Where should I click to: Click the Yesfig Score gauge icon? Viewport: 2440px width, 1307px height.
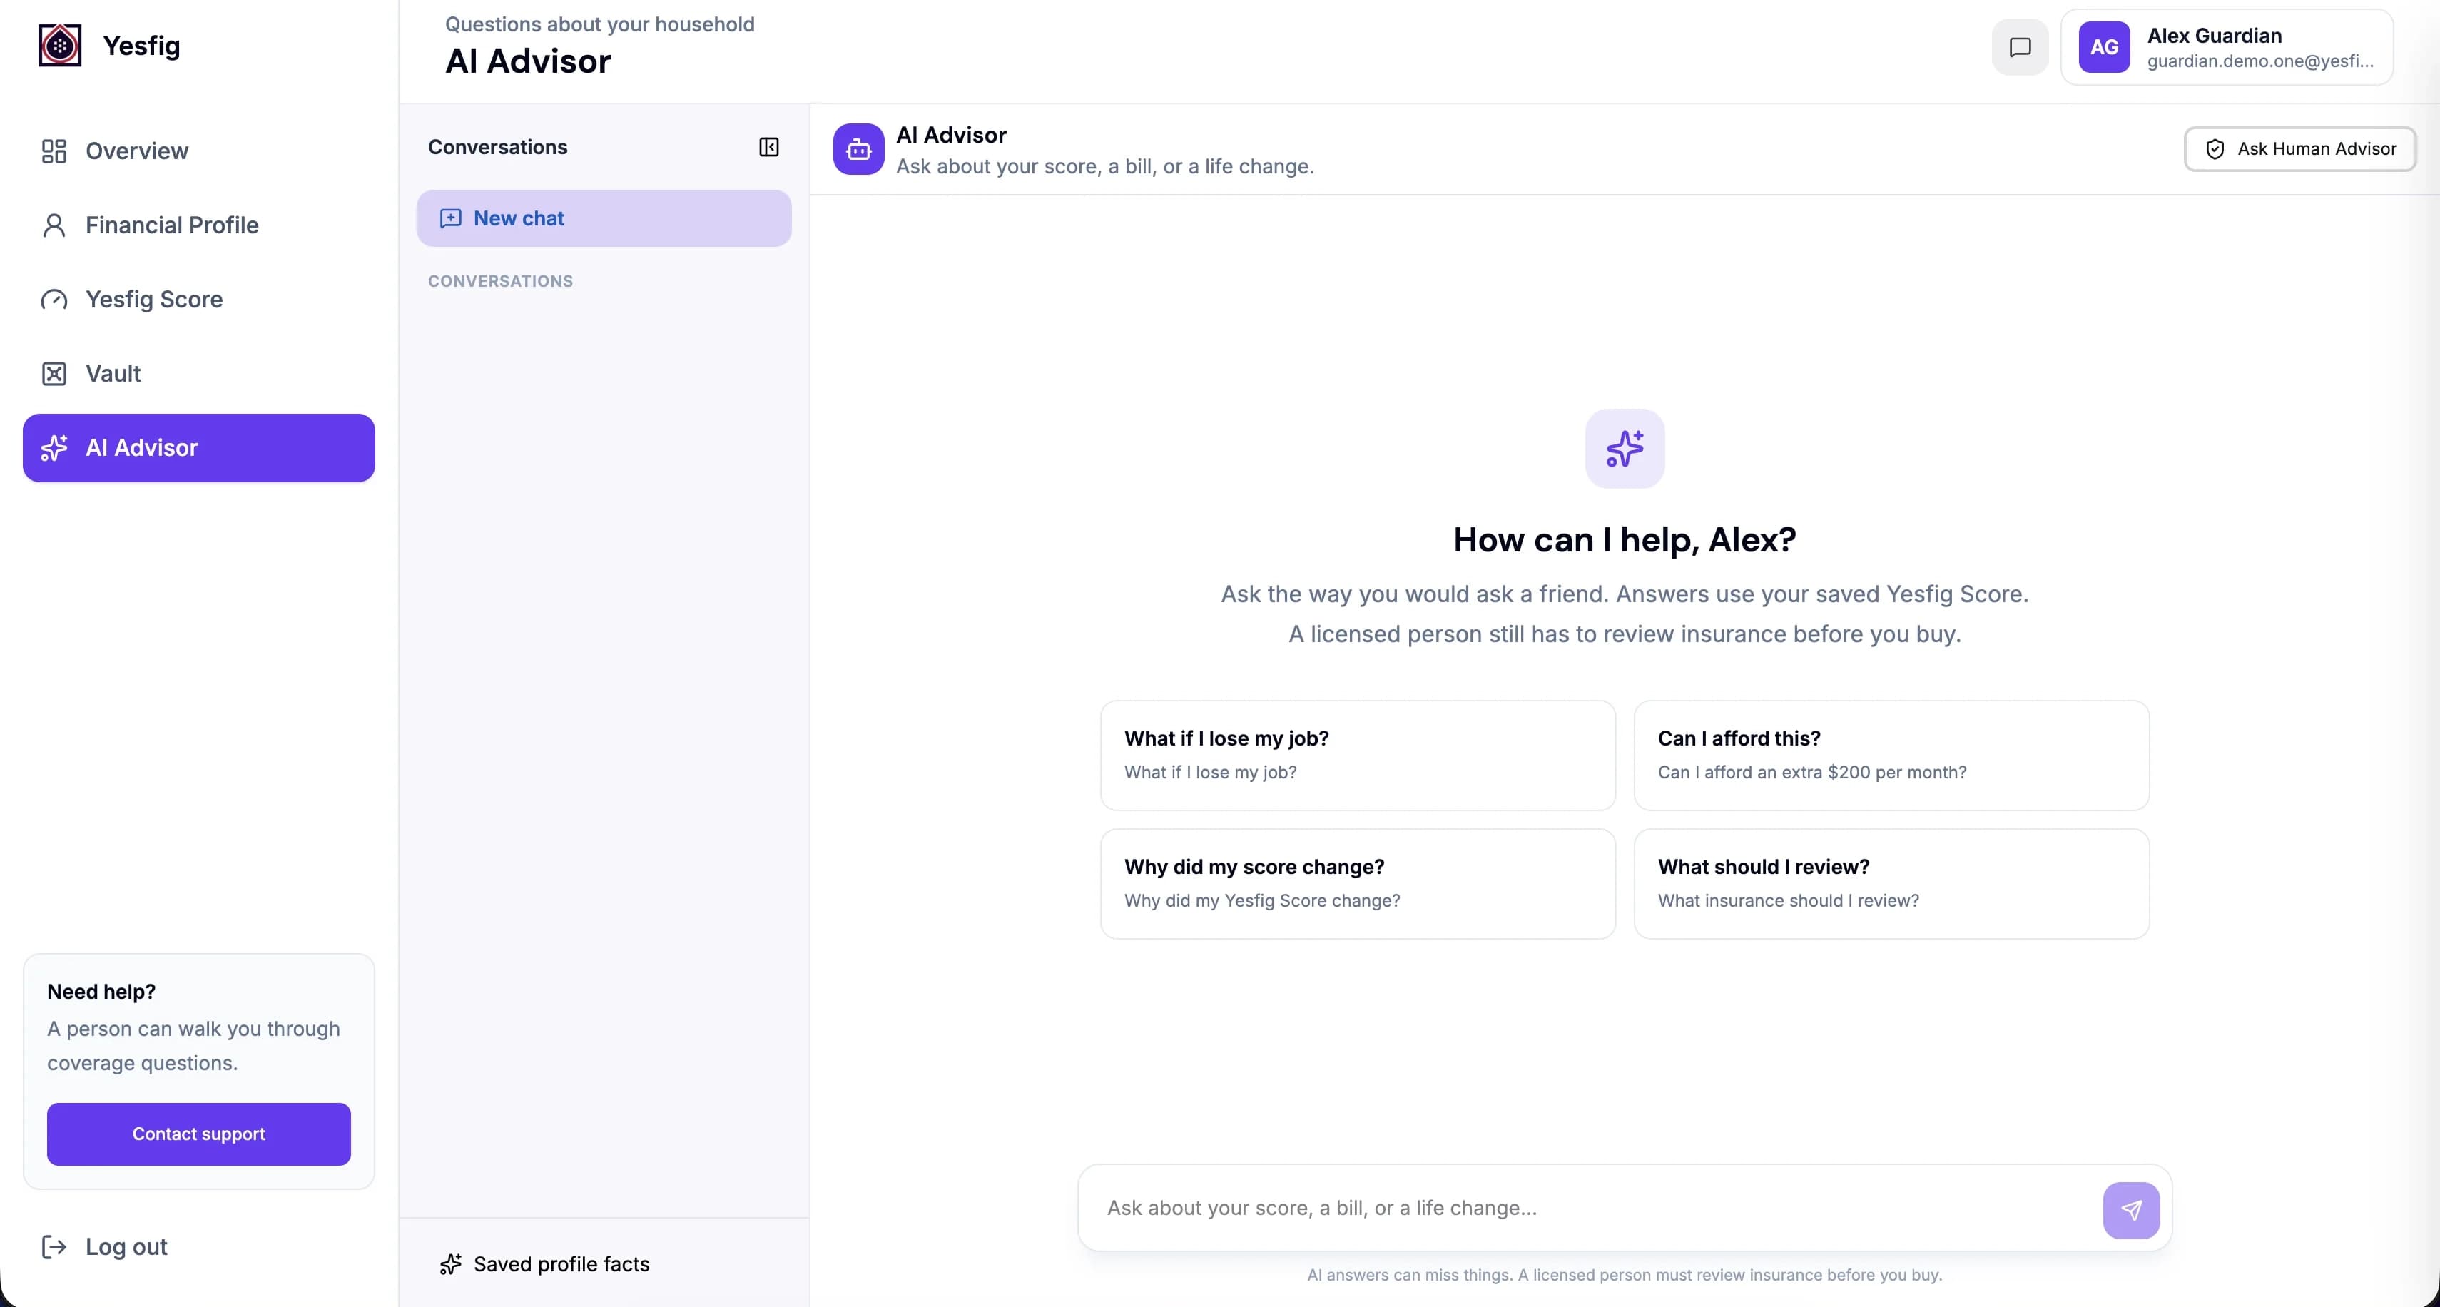pyautogui.click(x=54, y=300)
